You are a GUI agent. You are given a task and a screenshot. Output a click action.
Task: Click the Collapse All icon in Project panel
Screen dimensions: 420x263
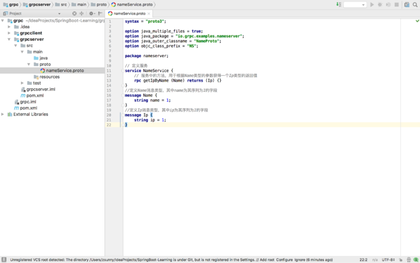coord(82,13)
